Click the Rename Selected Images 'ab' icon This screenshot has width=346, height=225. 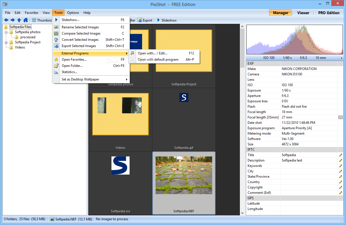(56, 27)
